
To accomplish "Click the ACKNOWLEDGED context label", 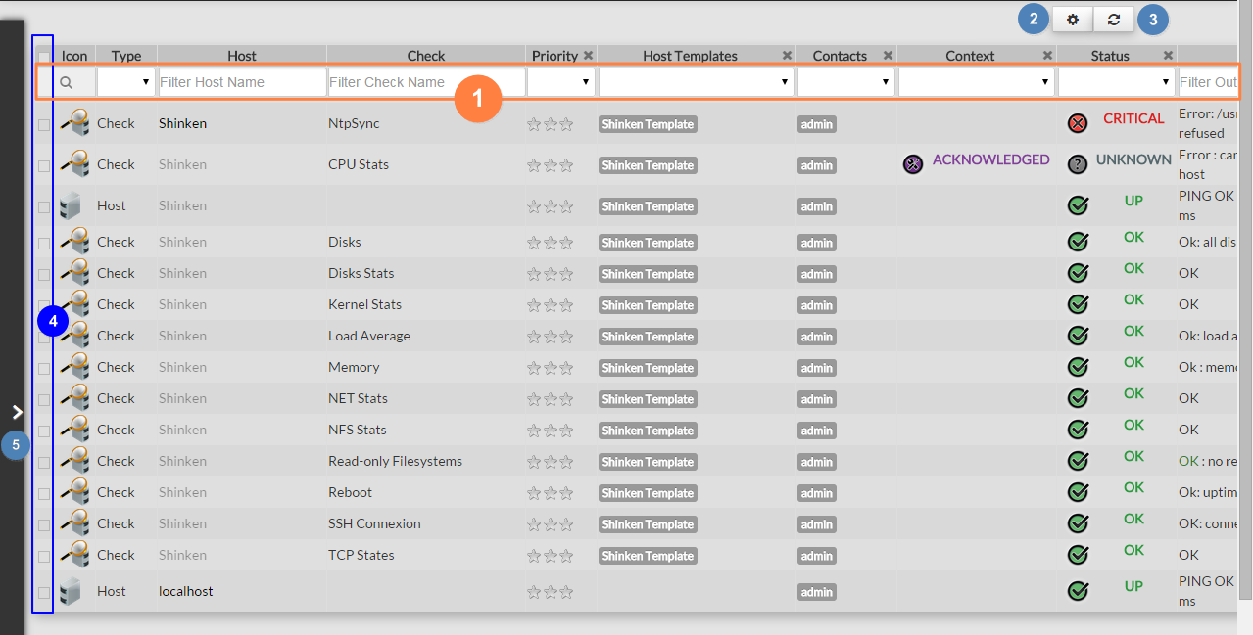I will point(990,159).
